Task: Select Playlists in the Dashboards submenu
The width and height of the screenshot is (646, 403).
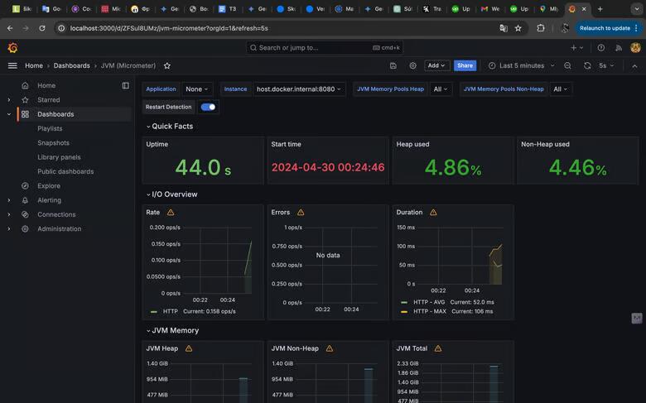Action: 50,129
